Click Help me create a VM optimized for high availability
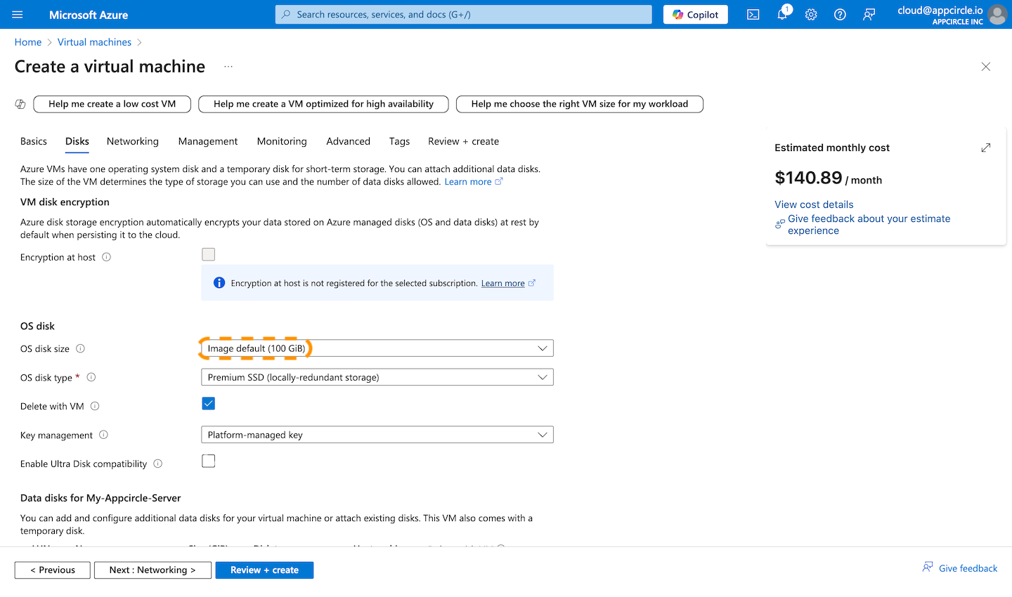This screenshot has height=597, width=1012. tap(323, 104)
